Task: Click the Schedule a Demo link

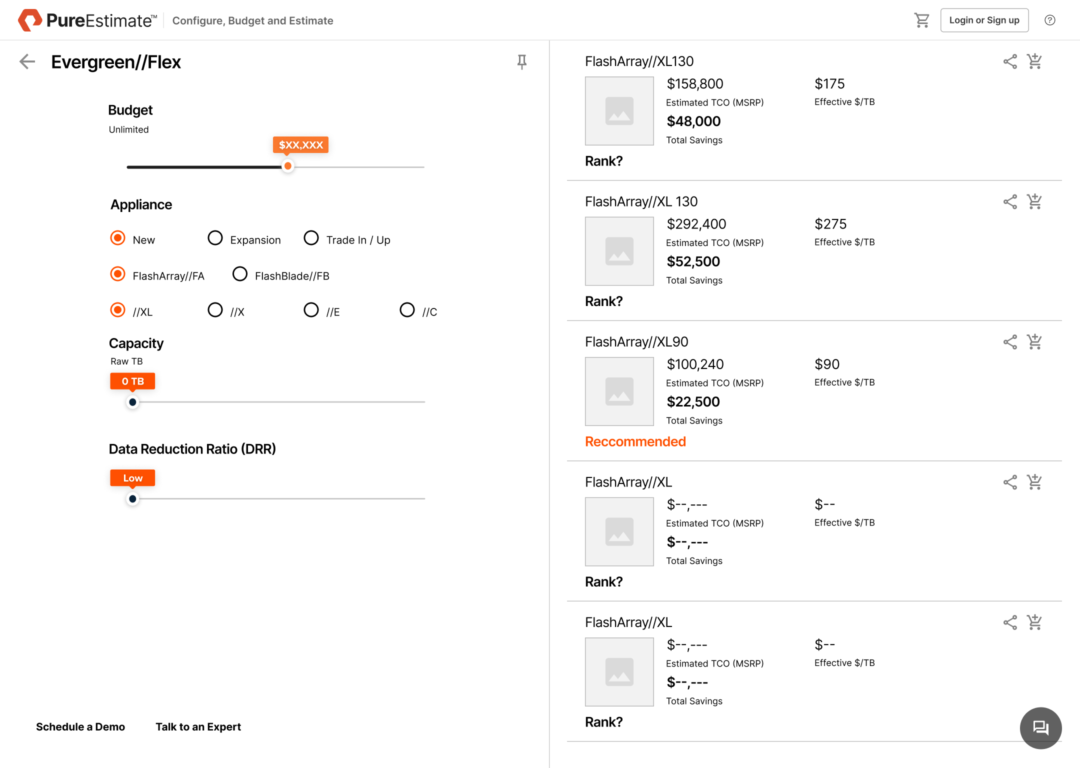Action: pos(80,726)
